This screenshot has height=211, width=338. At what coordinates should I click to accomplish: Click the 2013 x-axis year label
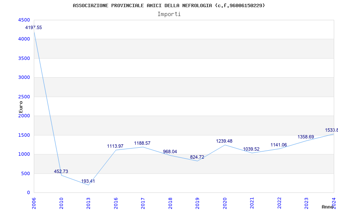point(88,203)
